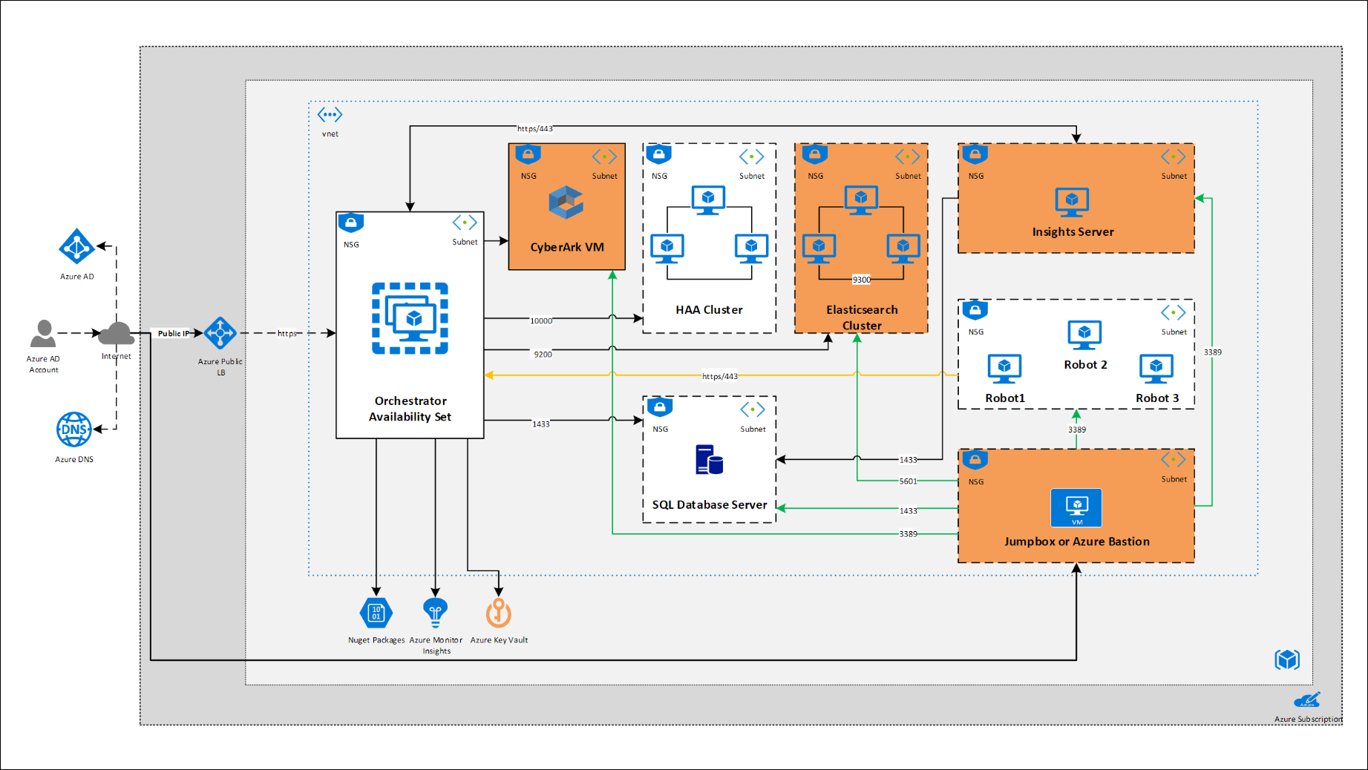Select the yellow https/443 label

tap(720, 376)
